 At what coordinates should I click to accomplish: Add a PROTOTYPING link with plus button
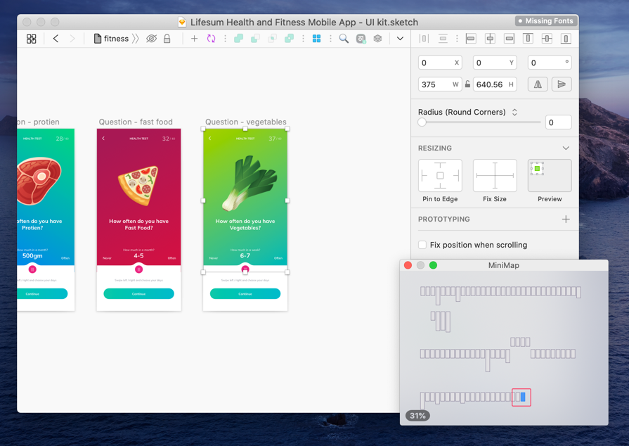tap(566, 219)
